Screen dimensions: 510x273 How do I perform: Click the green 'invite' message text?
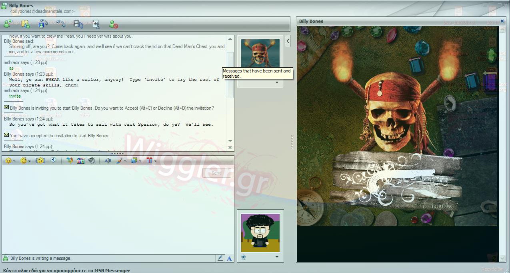[15, 96]
